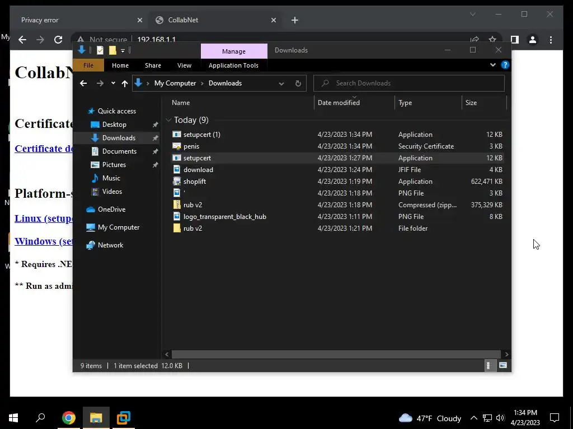This screenshot has height=429, width=573.
Task: Click the Search Downloads field
Action: point(409,83)
